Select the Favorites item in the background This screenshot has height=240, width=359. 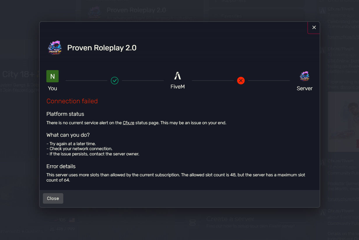coord(256,16)
